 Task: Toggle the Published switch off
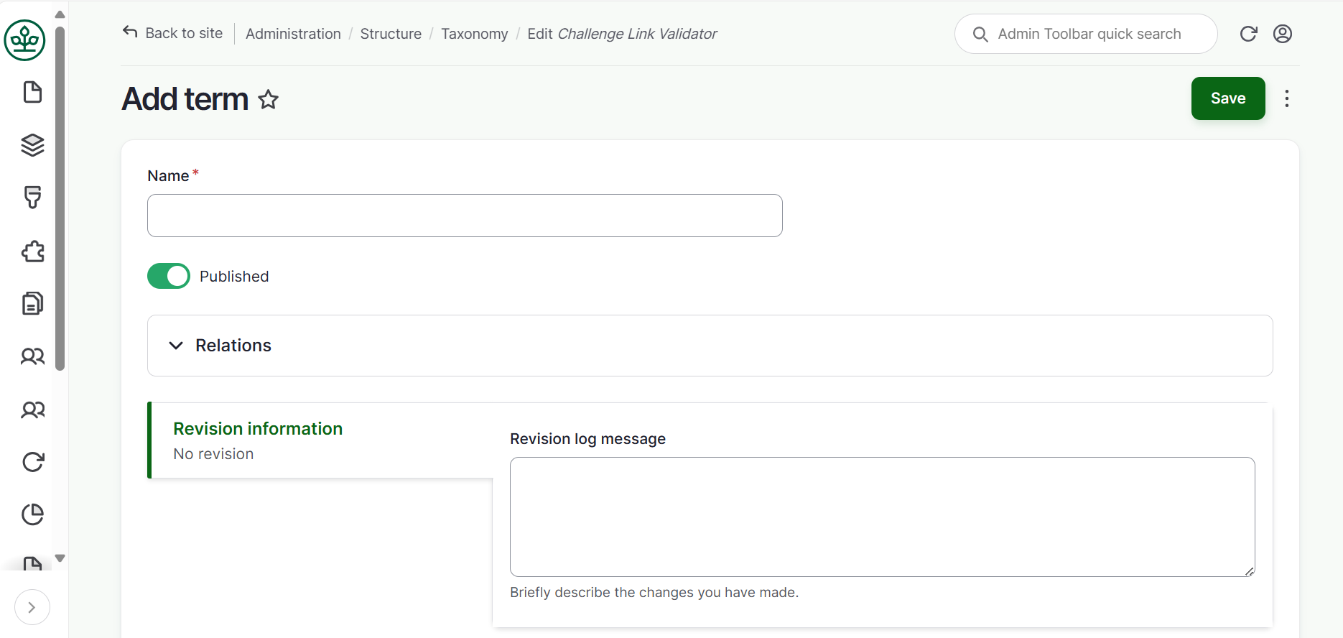[169, 276]
